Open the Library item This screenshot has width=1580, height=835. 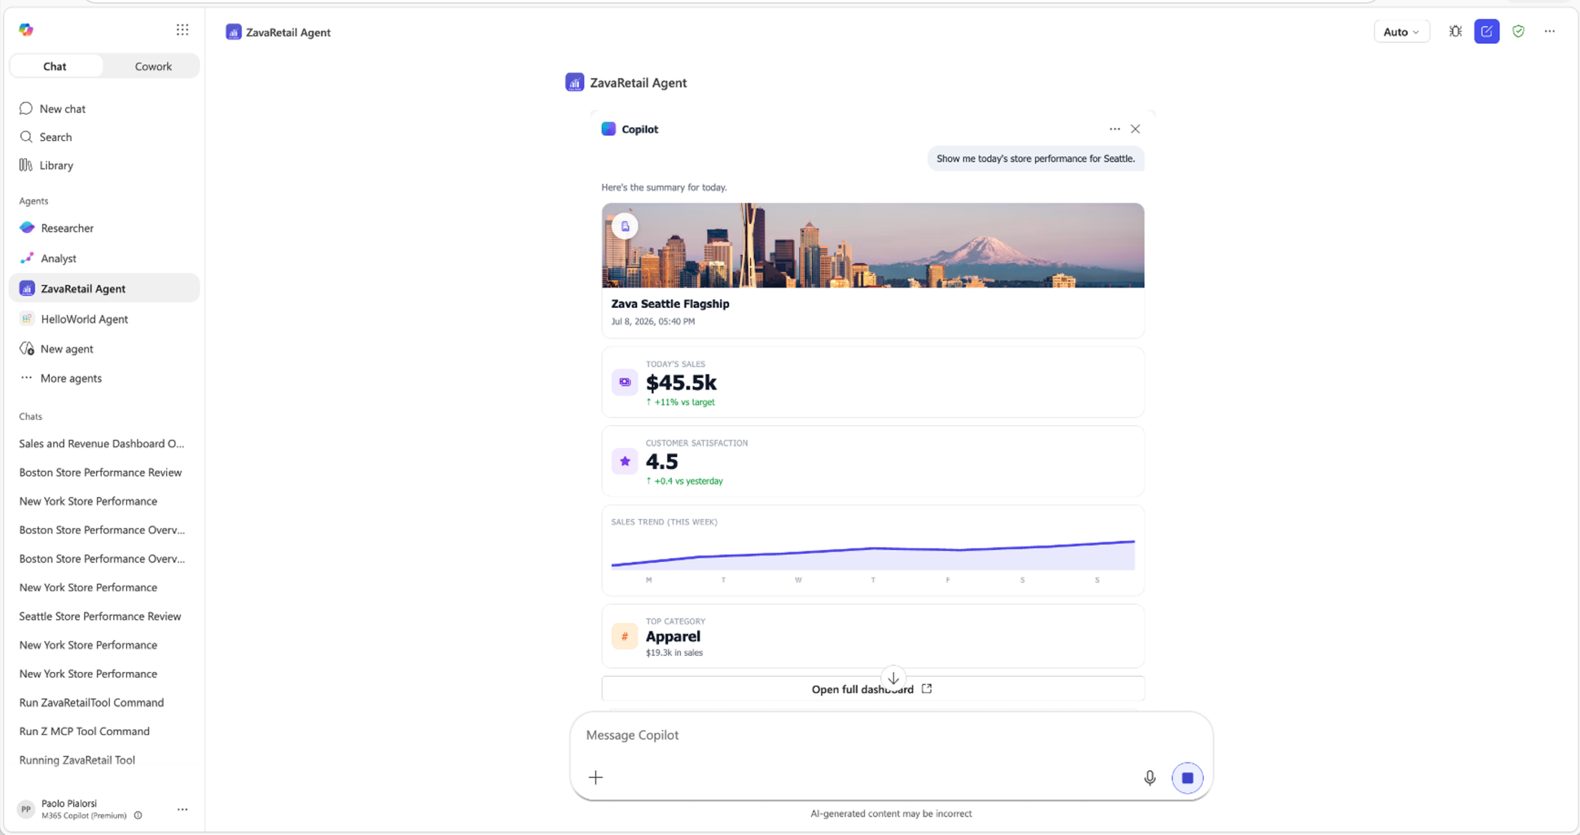tap(104, 165)
